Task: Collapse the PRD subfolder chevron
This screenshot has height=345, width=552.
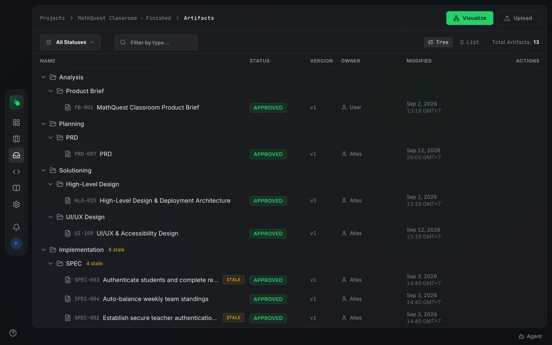Action: tap(50, 137)
